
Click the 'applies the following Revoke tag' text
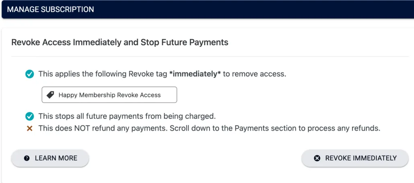[103, 74]
